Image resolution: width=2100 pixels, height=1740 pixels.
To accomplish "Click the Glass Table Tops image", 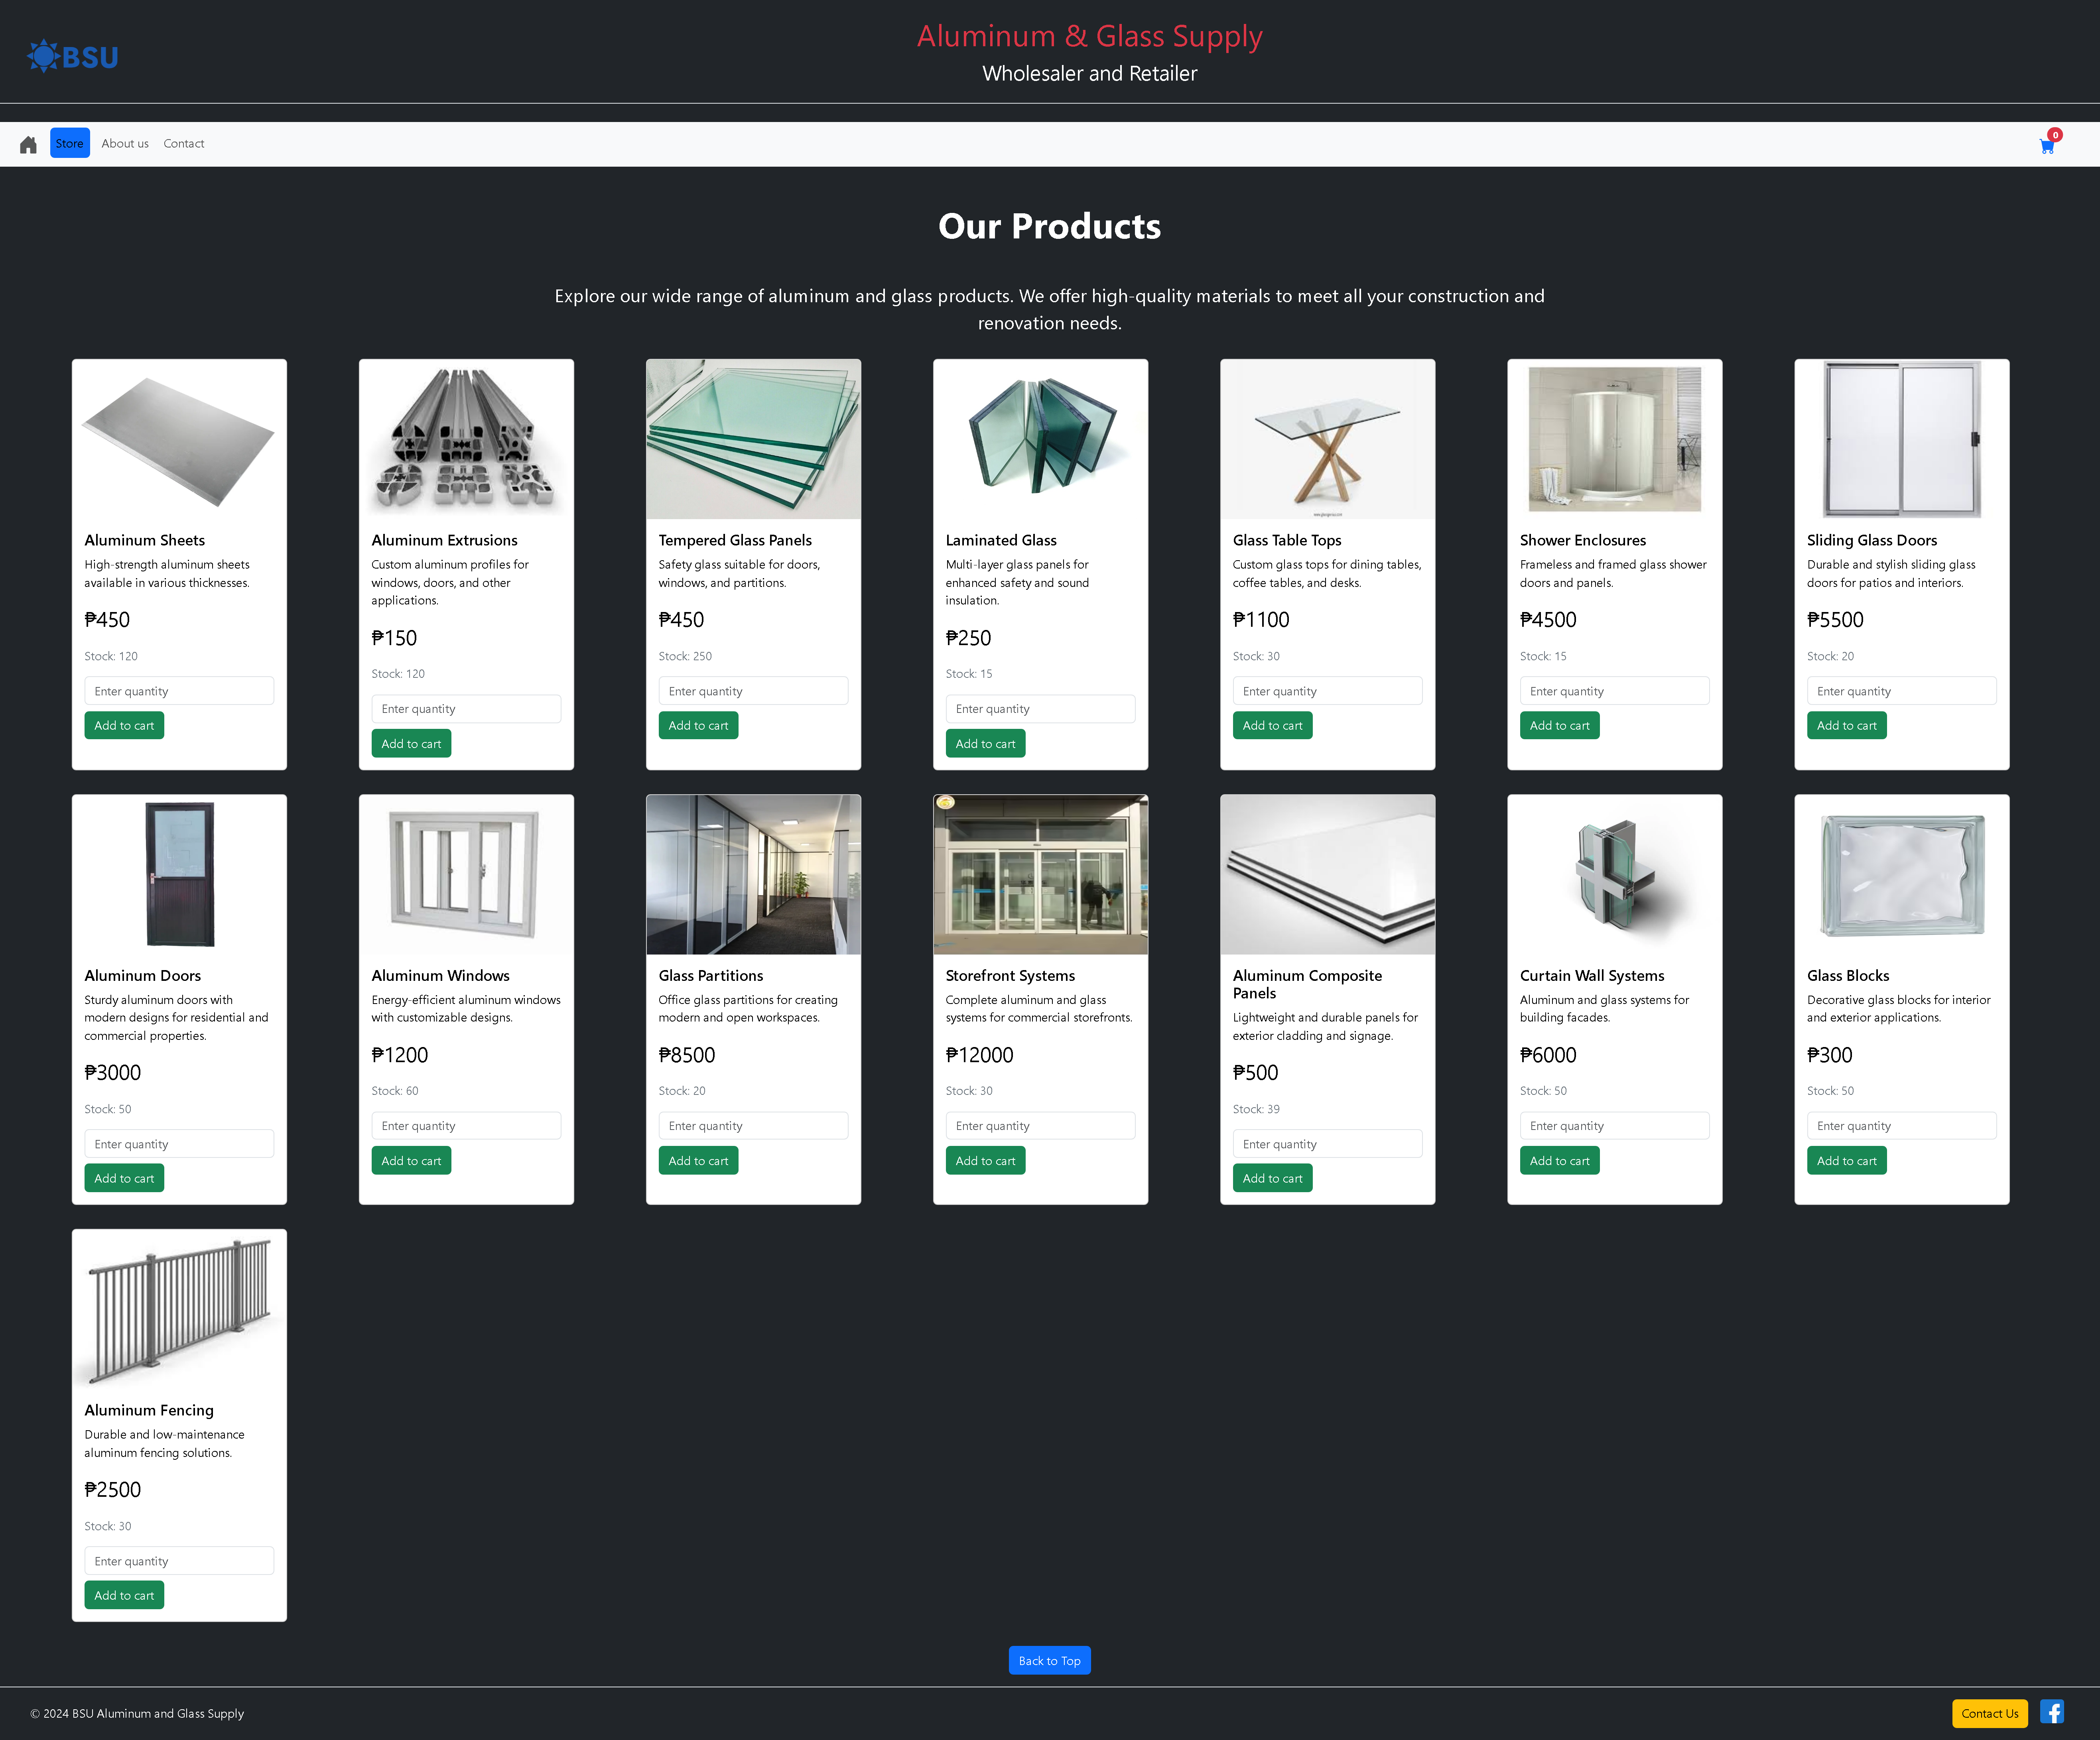I will pos(1327,439).
